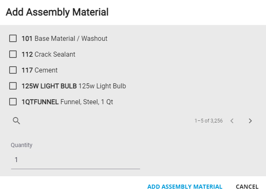Viewport: 266px width, 195px height.
Task: Click the ADD ASSEMBLY MATERIAL button
Action: point(185,187)
